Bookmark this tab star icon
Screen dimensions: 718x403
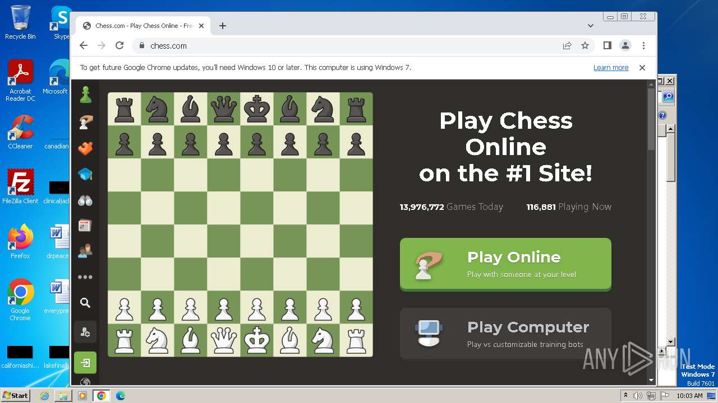click(585, 46)
